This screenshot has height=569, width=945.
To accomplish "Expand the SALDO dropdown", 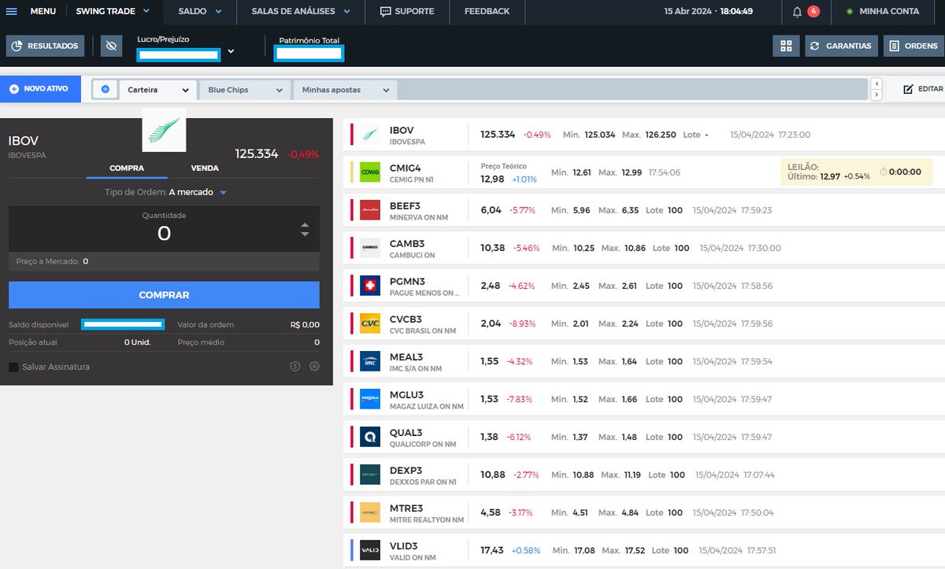I will coord(200,11).
